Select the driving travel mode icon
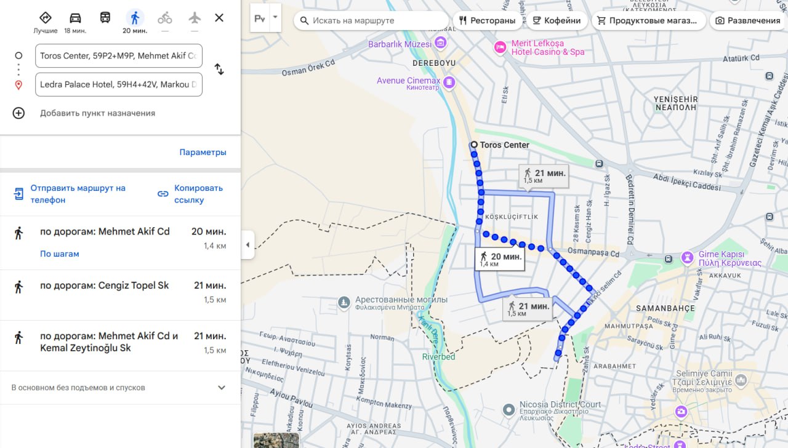 75,18
